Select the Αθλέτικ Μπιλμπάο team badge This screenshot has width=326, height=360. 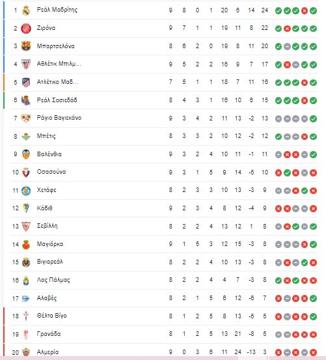pos(26,64)
